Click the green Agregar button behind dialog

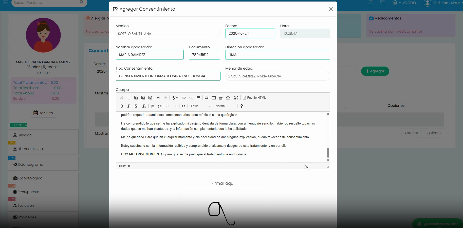pyautogui.click(x=375, y=71)
